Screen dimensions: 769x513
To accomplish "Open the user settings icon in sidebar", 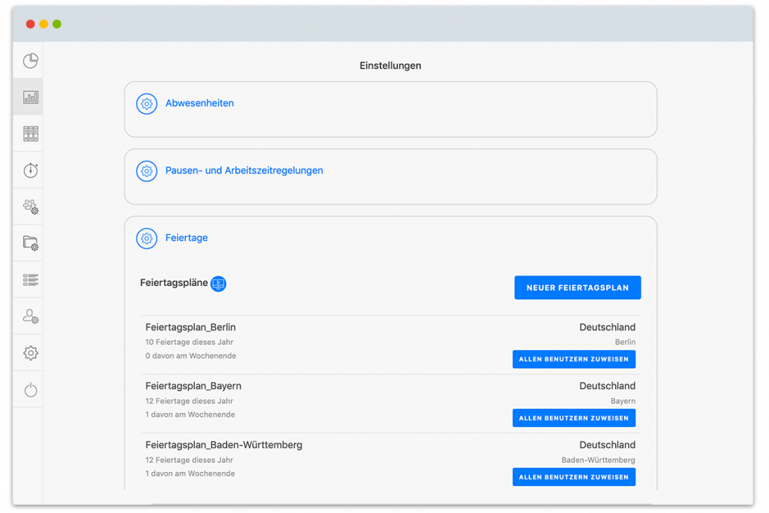I will [x=31, y=317].
